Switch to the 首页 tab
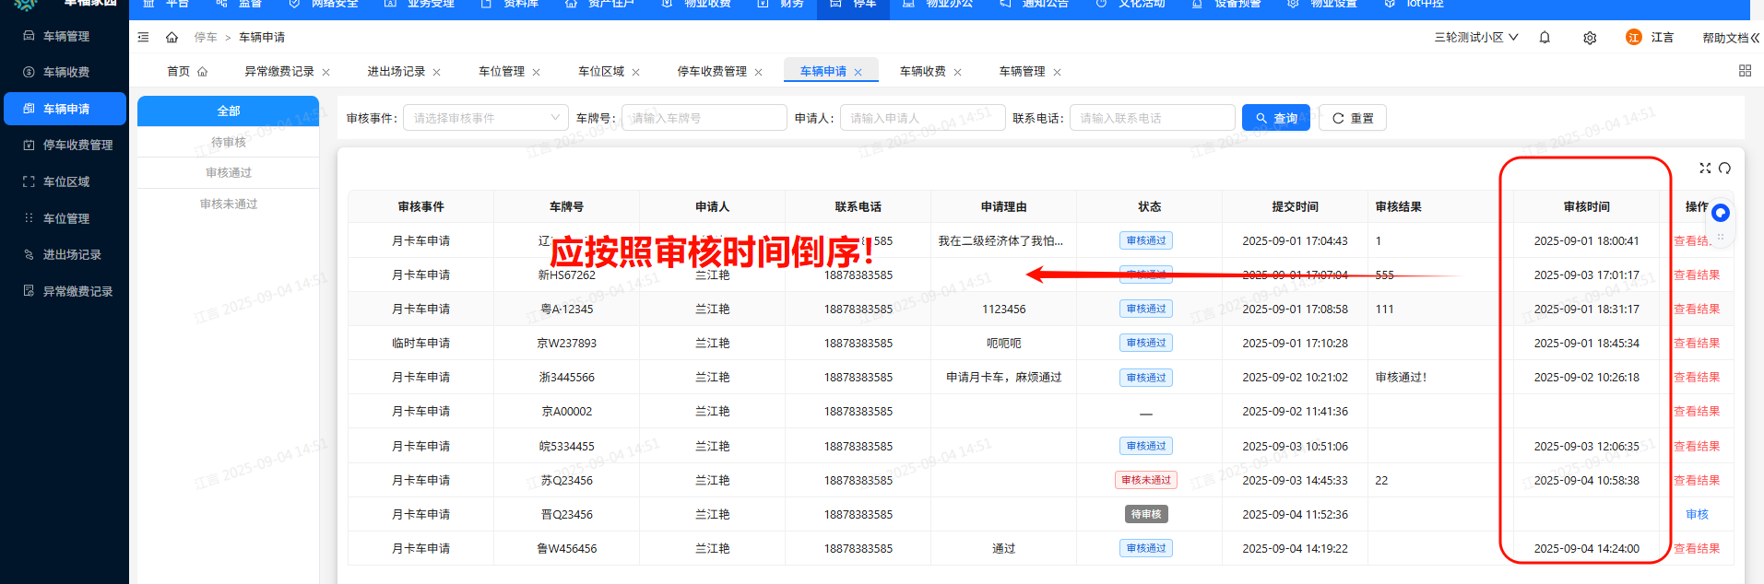 [x=187, y=71]
